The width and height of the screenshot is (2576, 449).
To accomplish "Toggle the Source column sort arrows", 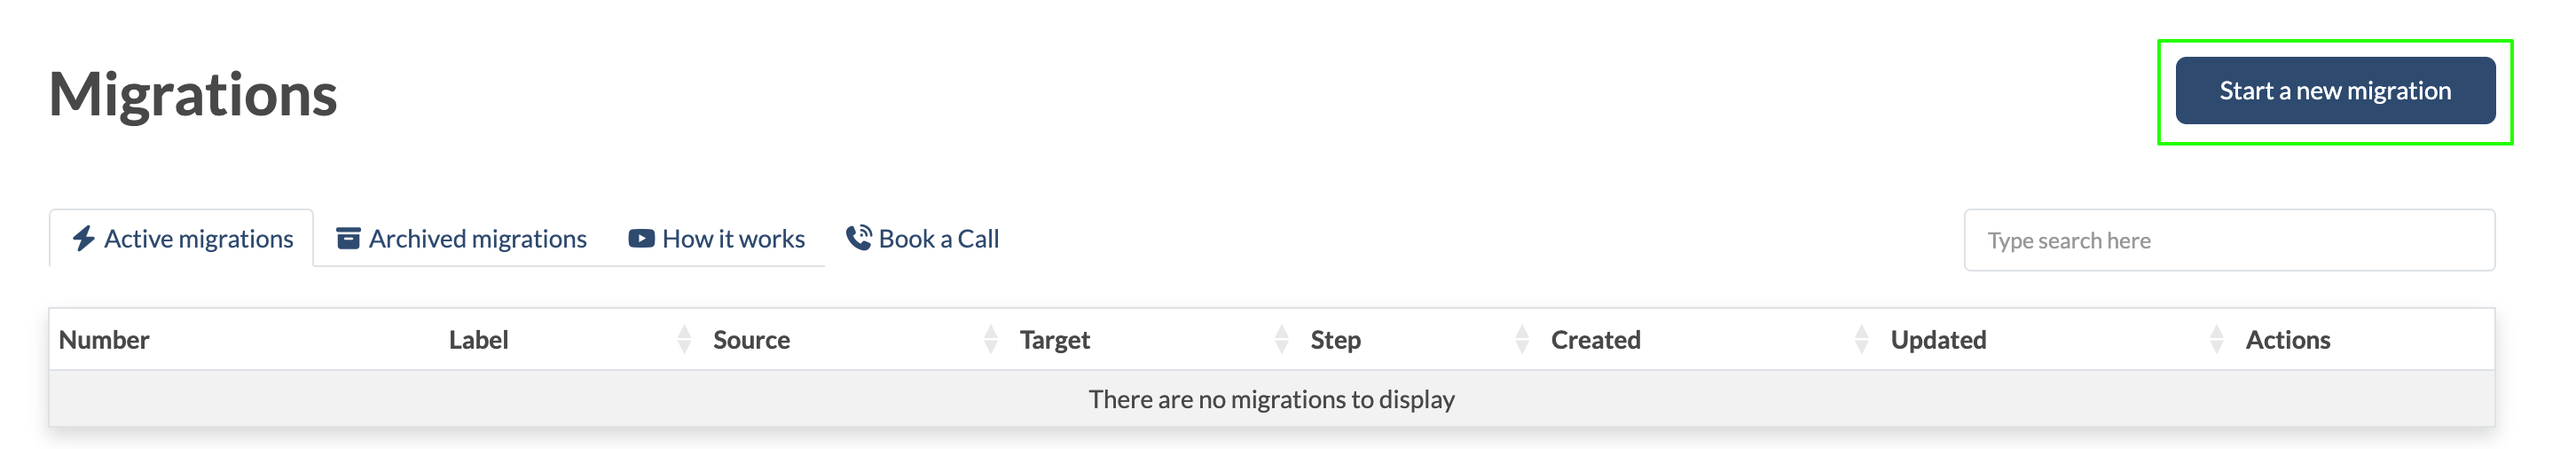I will coord(990,340).
